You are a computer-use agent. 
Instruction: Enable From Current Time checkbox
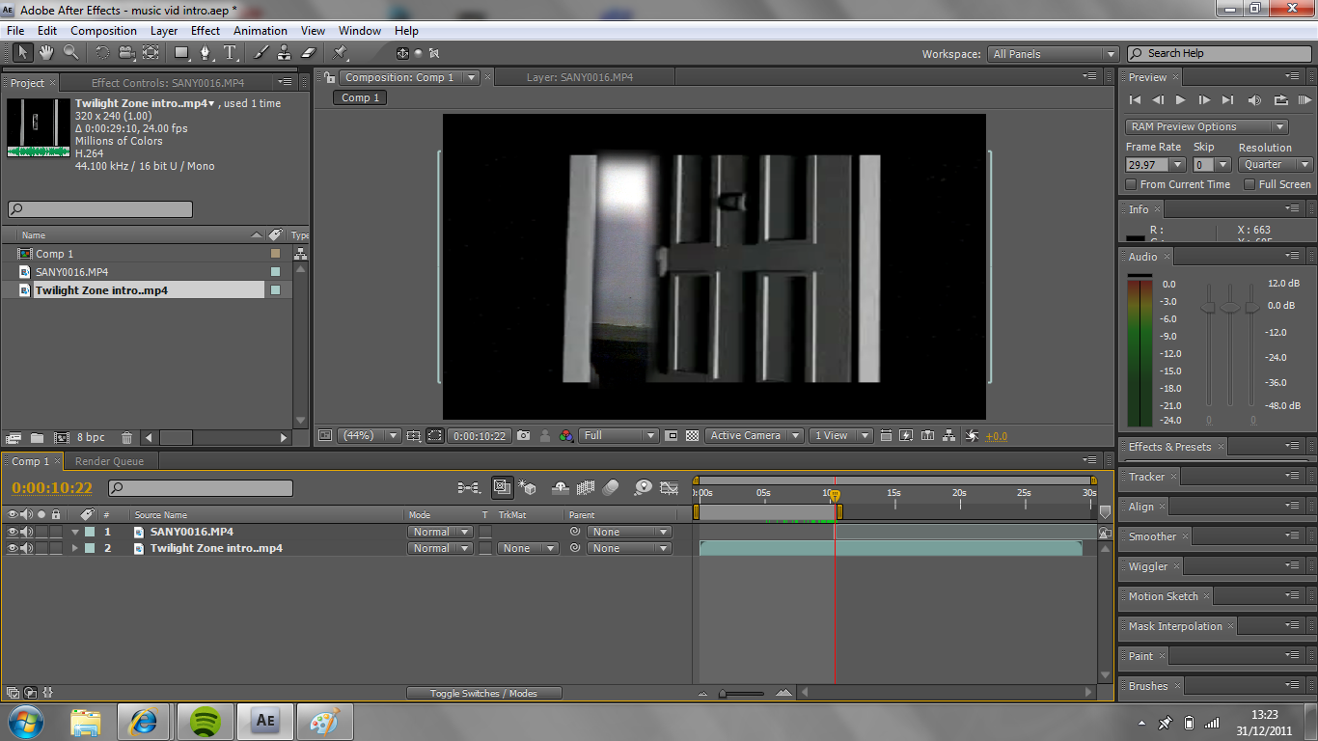(x=1132, y=184)
